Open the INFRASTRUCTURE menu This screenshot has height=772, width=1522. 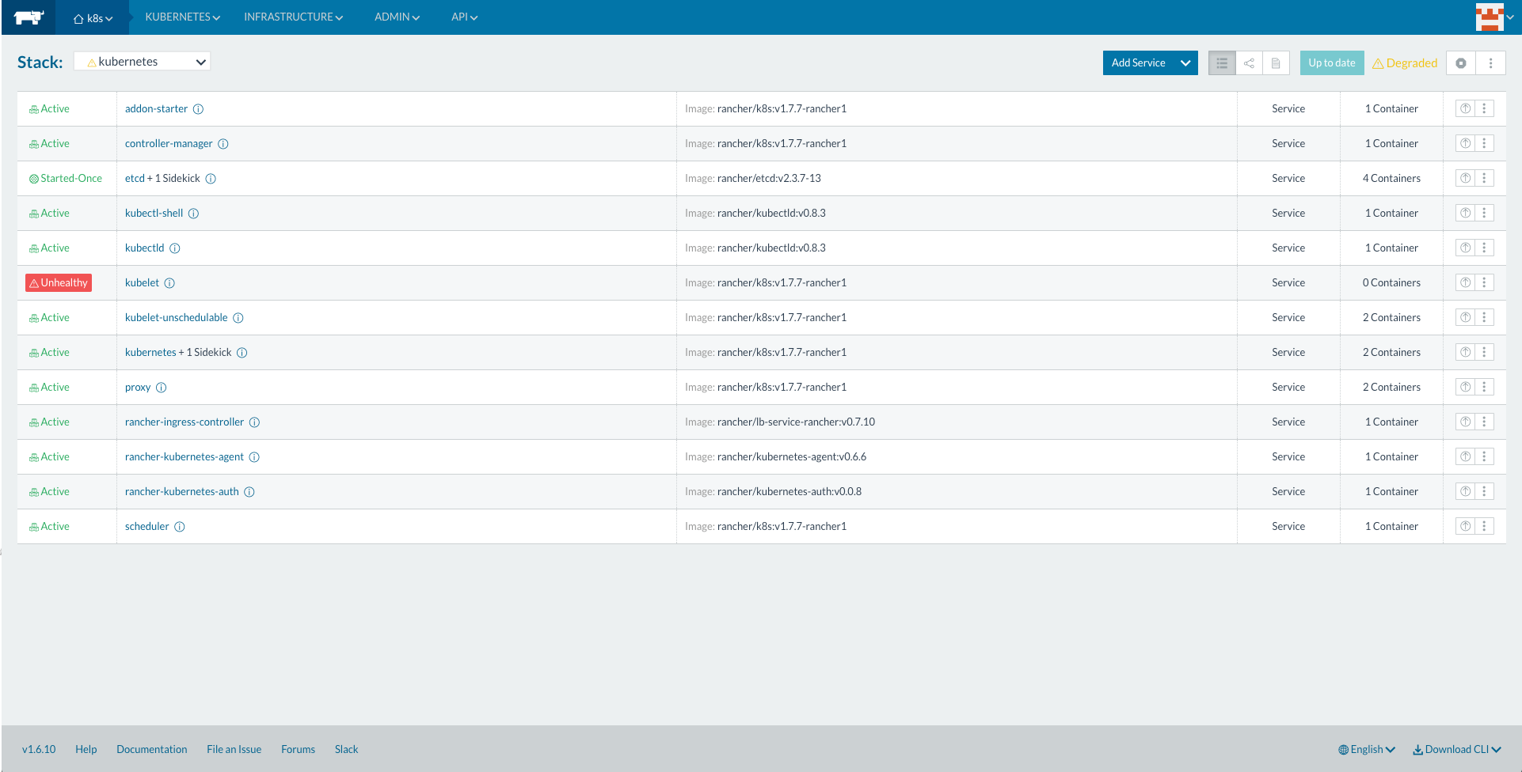coord(294,17)
